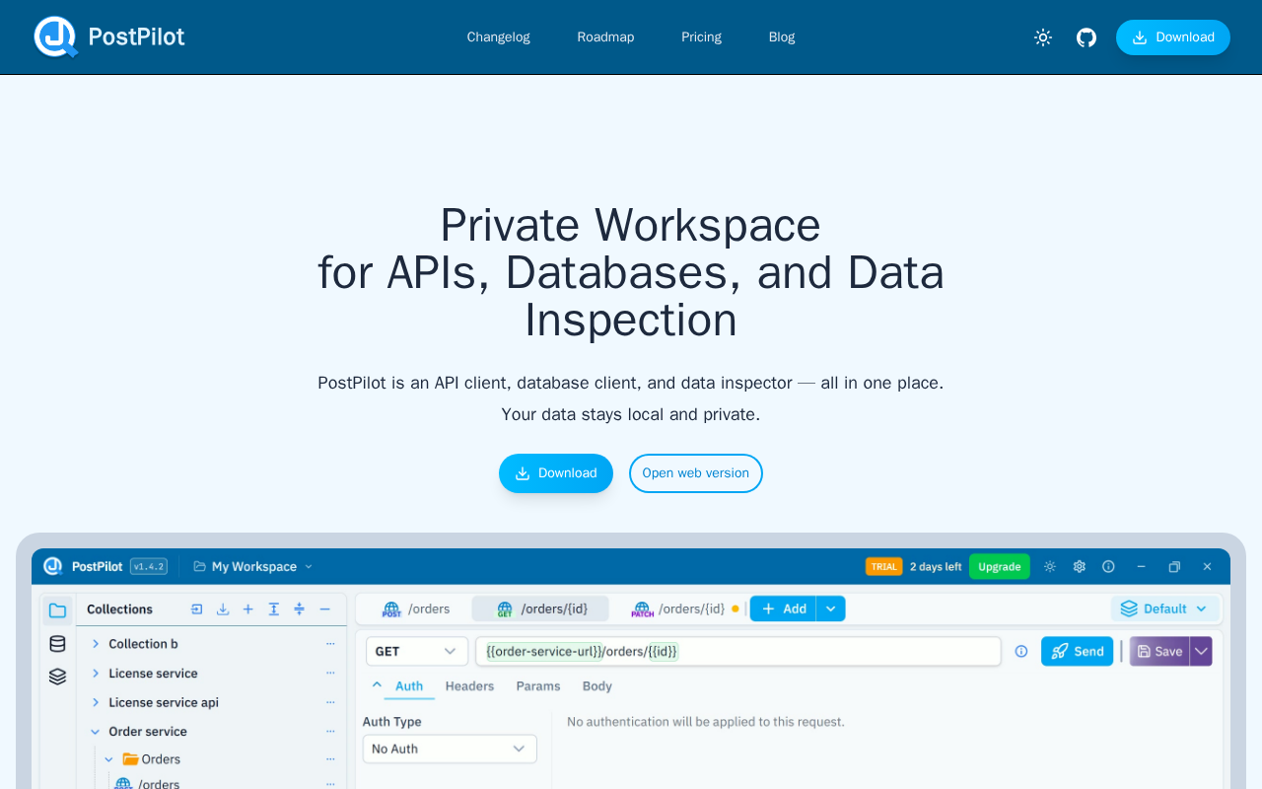
Task: Click the v1.4.2 version badge
Action: point(149,567)
